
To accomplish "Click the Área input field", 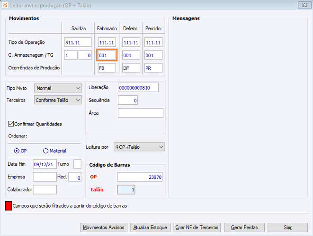I will (141, 113).
